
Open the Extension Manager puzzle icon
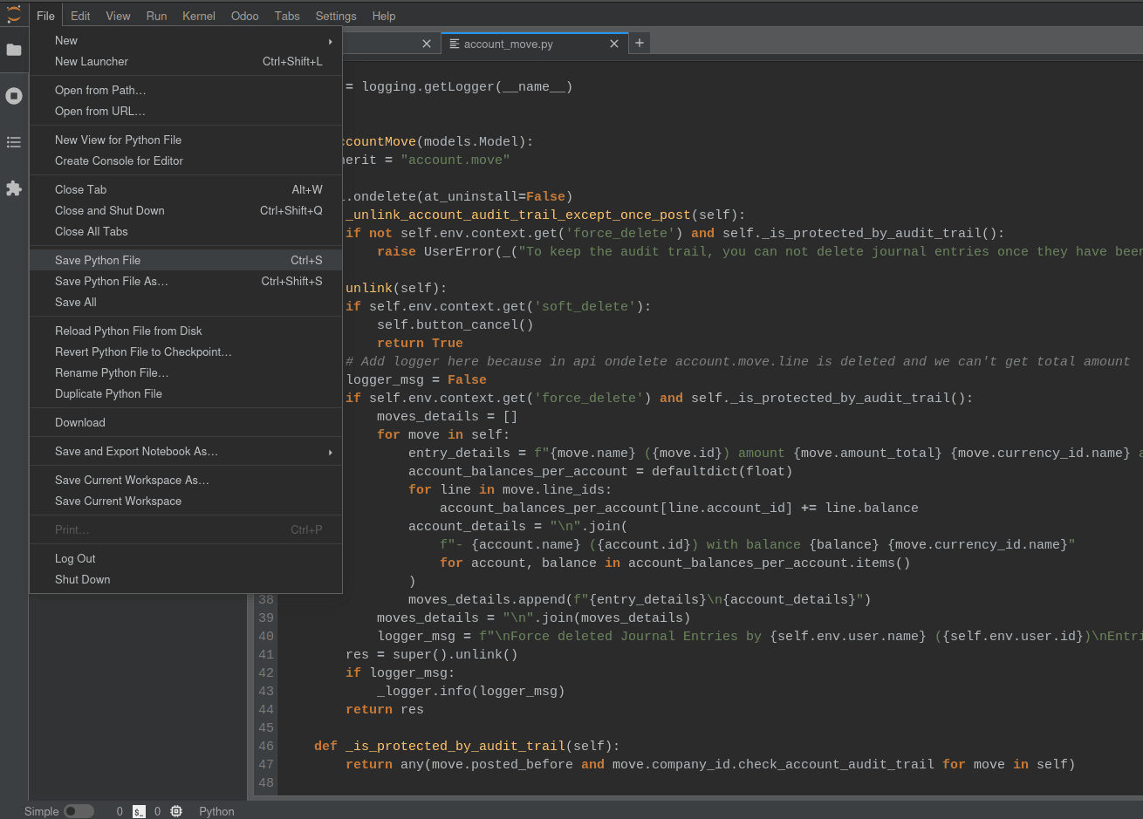14,188
